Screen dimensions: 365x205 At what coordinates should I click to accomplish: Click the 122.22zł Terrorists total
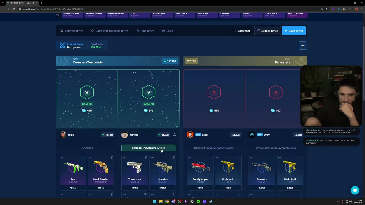tap(191, 61)
